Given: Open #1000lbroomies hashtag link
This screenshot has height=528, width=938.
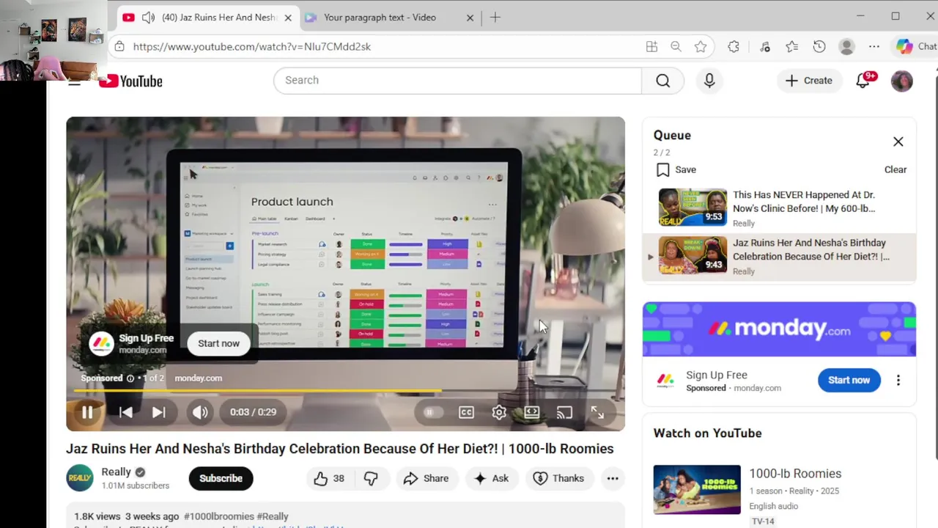Looking at the screenshot, I should (x=219, y=516).
